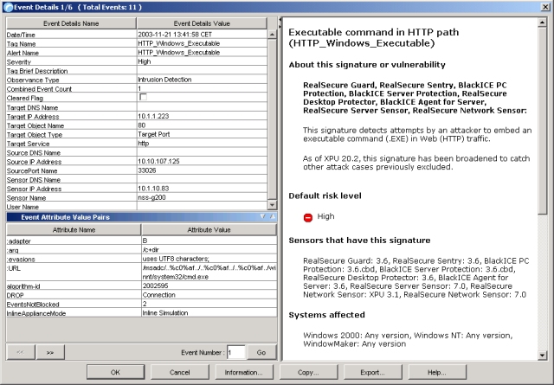Viewport: 554px width, 385px height.
Task: Click the event details scrollbar down arrow
Action: pos(272,205)
